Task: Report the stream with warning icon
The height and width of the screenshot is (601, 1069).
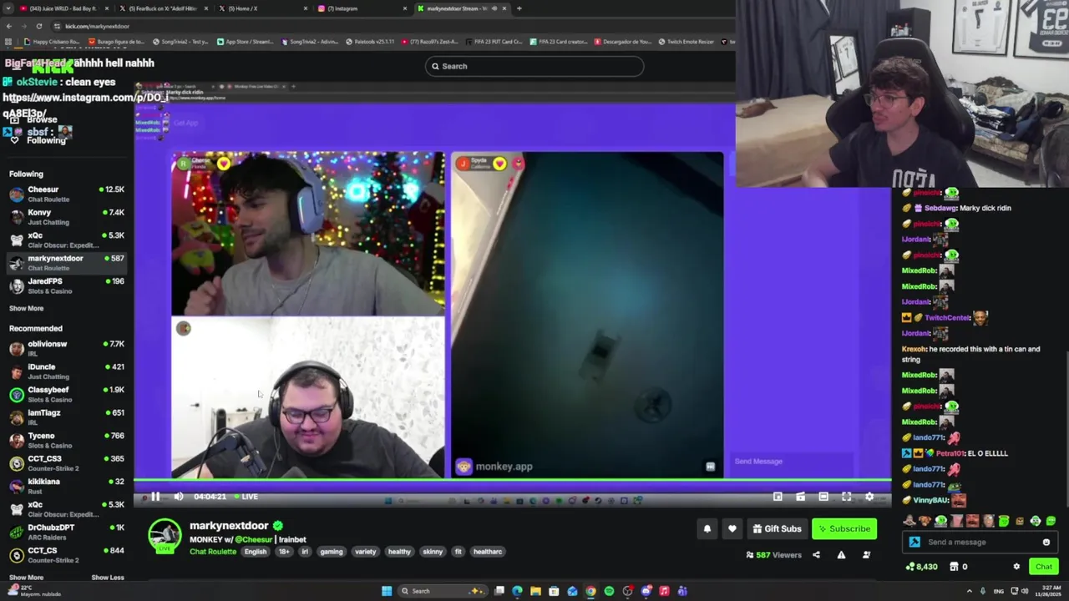Action: pos(841,555)
